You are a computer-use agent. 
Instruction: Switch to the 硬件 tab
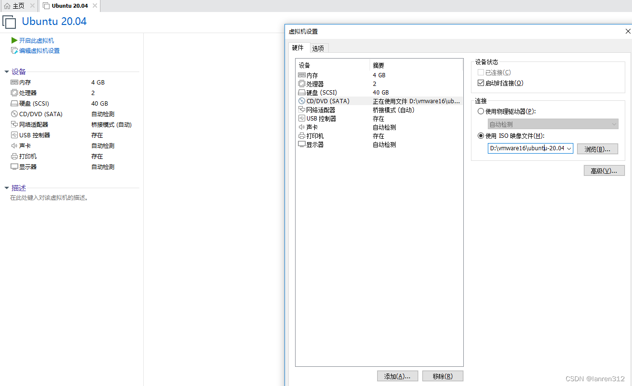298,48
